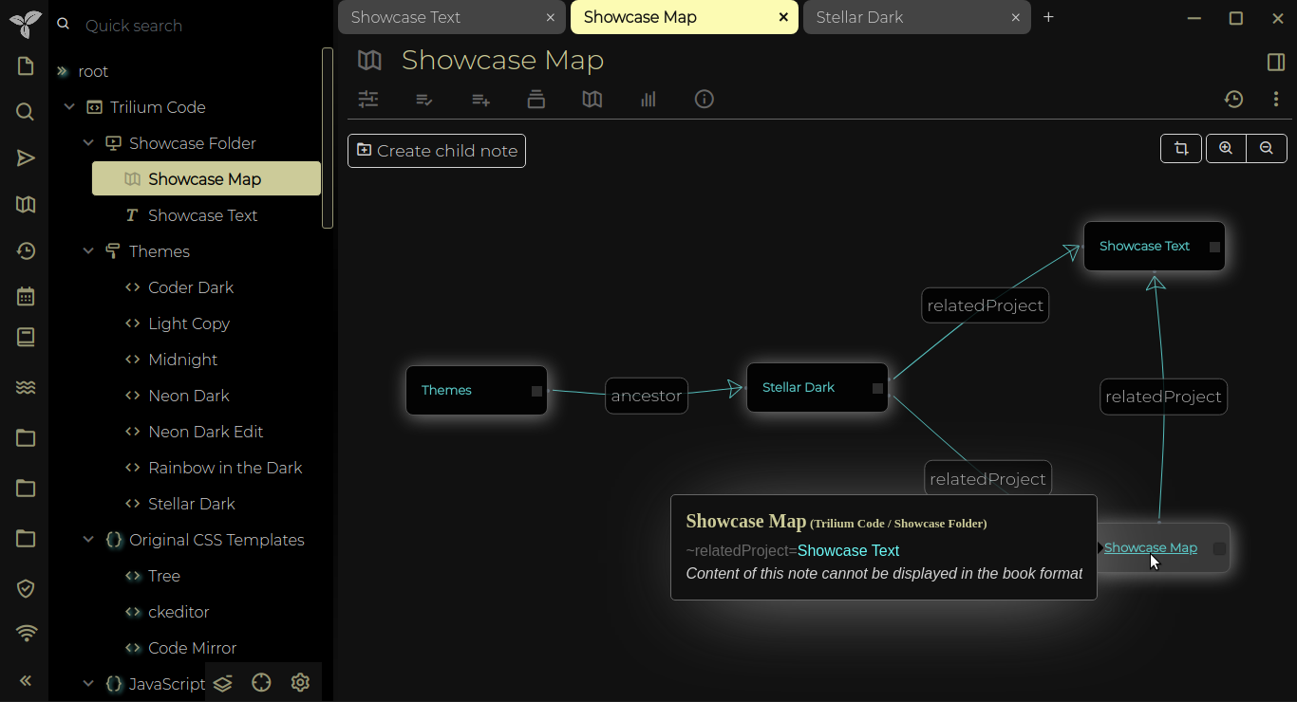
Task: Toggle the right pane visibility
Action: [x=1276, y=62]
